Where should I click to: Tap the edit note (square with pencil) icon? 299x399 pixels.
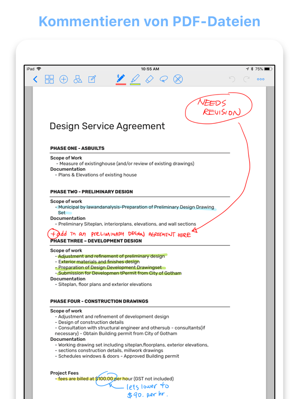(x=92, y=79)
